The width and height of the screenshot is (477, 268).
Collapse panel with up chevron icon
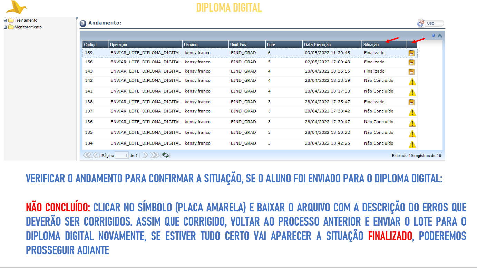[440, 36]
